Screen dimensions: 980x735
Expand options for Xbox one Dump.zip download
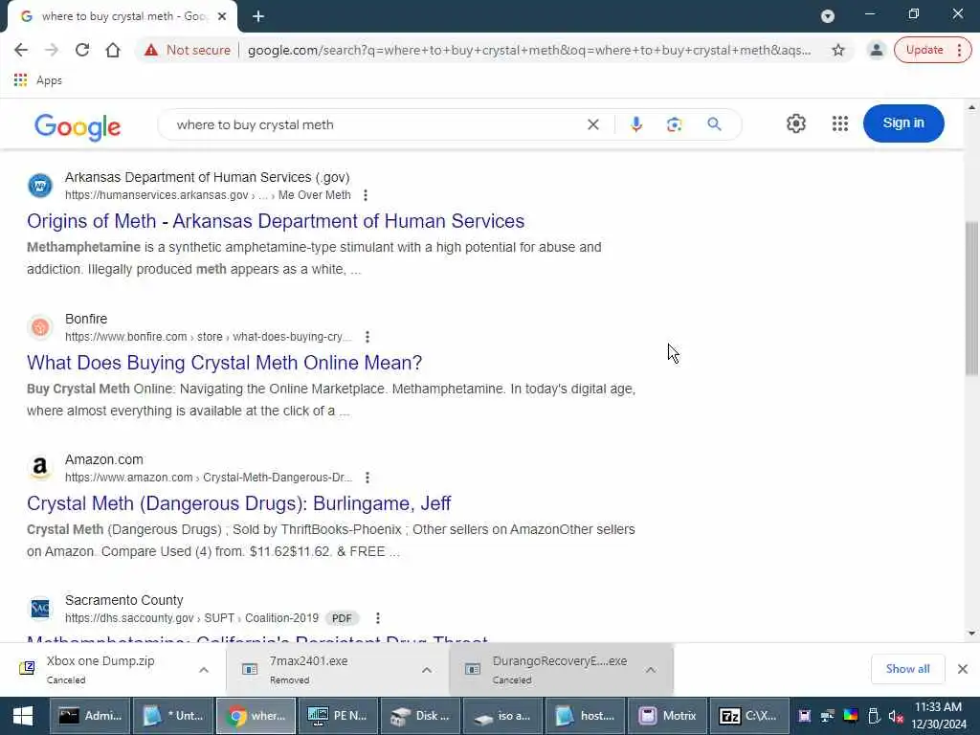pyautogui.click(x=204, y=669)
